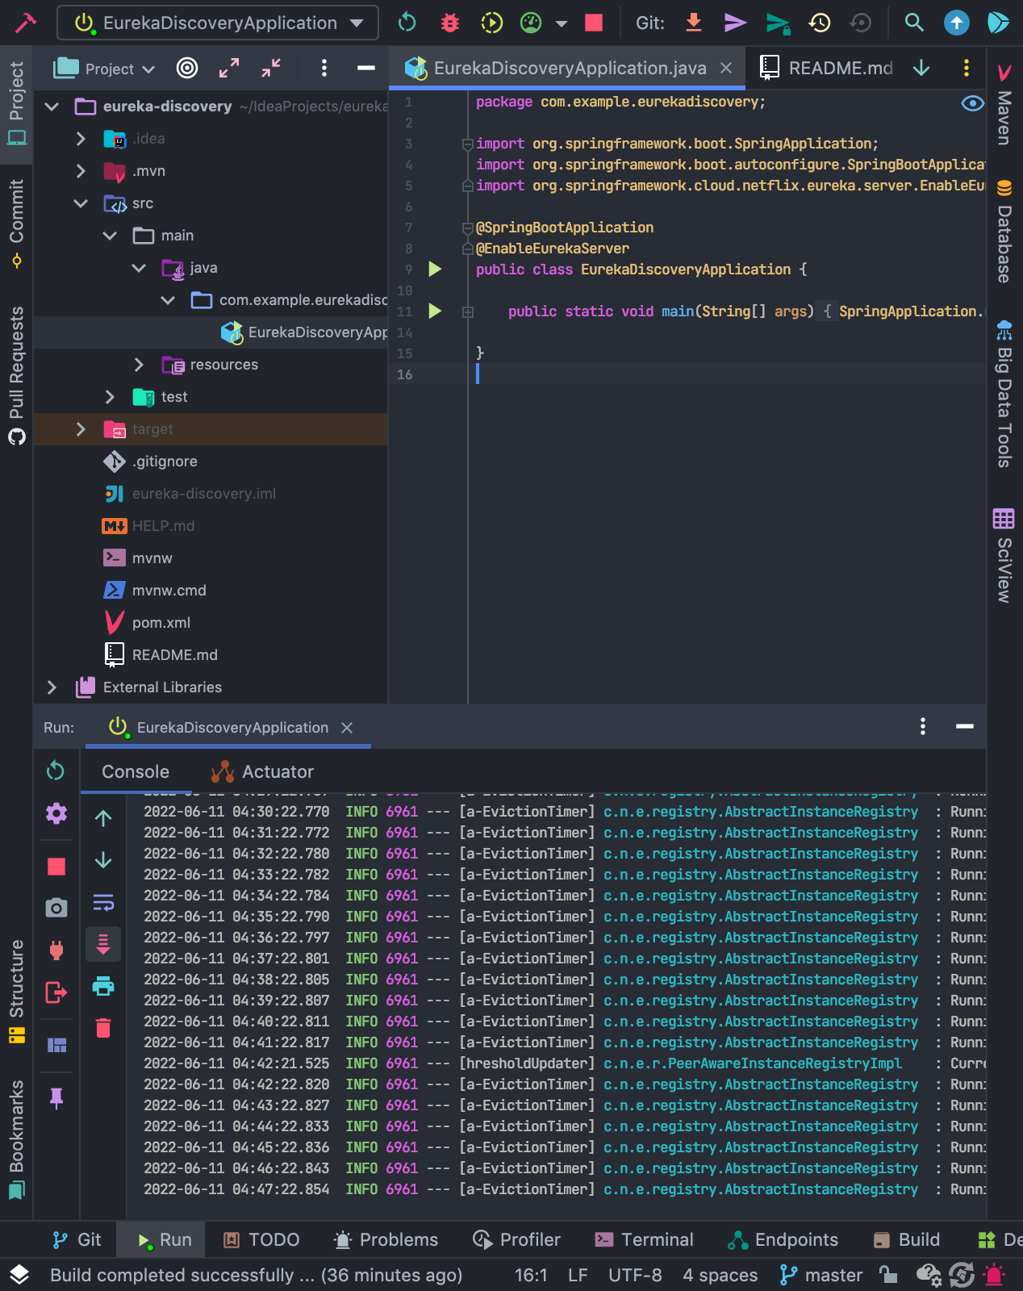
Task: Update project via the Git orange arrow
Action: pyautogui.click(x=694, y=23)
